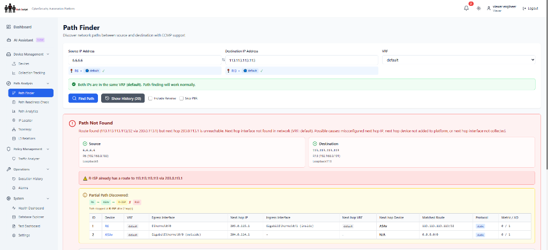
Task: Open Test Dashboard
Action: (x=29, y=226)
